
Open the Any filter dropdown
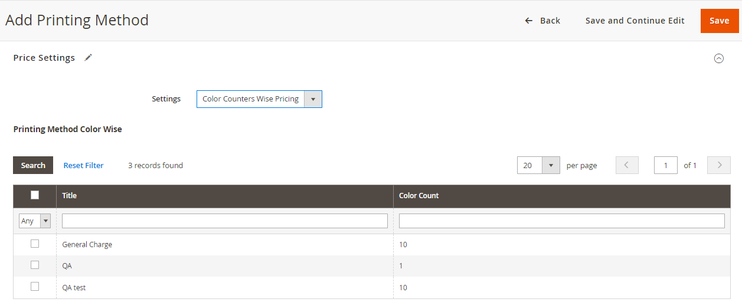(35, 221)
